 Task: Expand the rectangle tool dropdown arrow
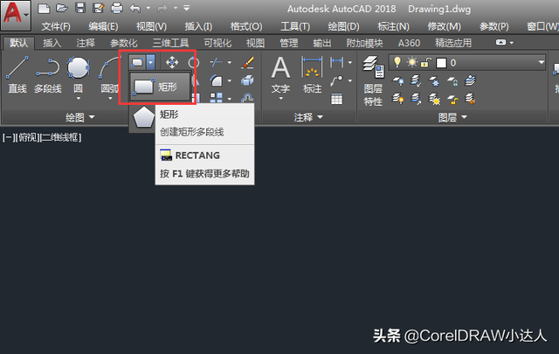(151, 62)
